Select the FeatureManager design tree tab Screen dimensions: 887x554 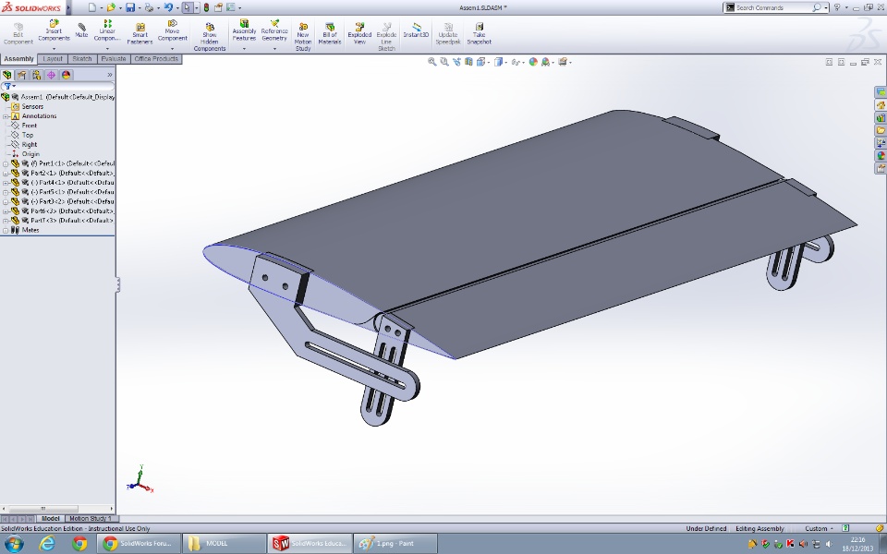point(7,75)
